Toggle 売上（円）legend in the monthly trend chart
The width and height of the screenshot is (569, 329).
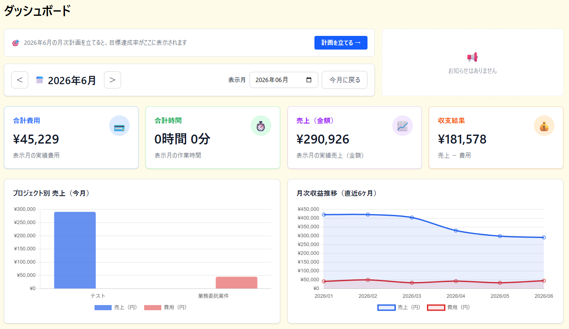[x=400, y=308]
